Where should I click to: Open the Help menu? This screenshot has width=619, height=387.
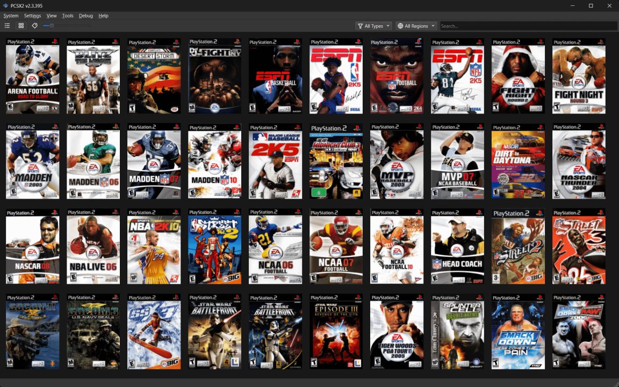[103, 16]
